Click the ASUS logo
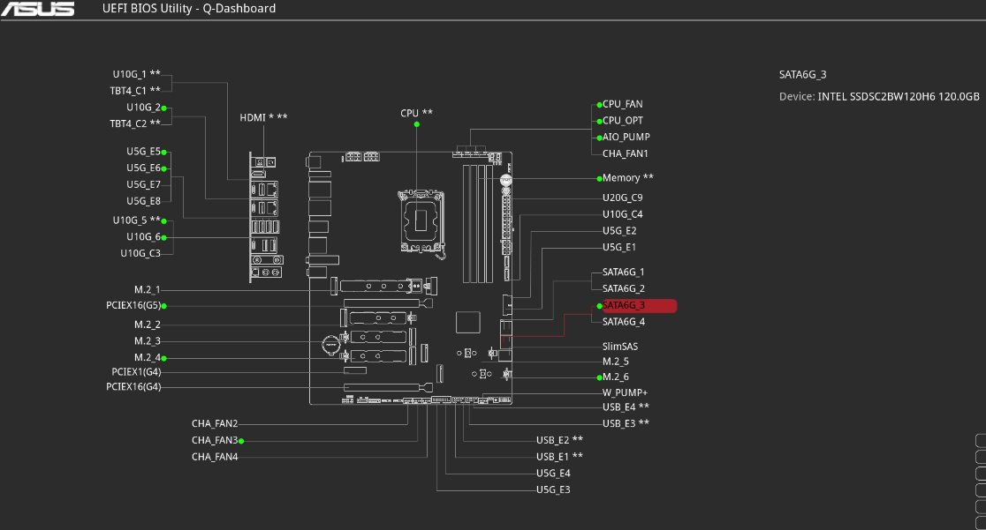The height and width of the screenshot is (530, 986). pyautogui.click(x=38, y=9)
